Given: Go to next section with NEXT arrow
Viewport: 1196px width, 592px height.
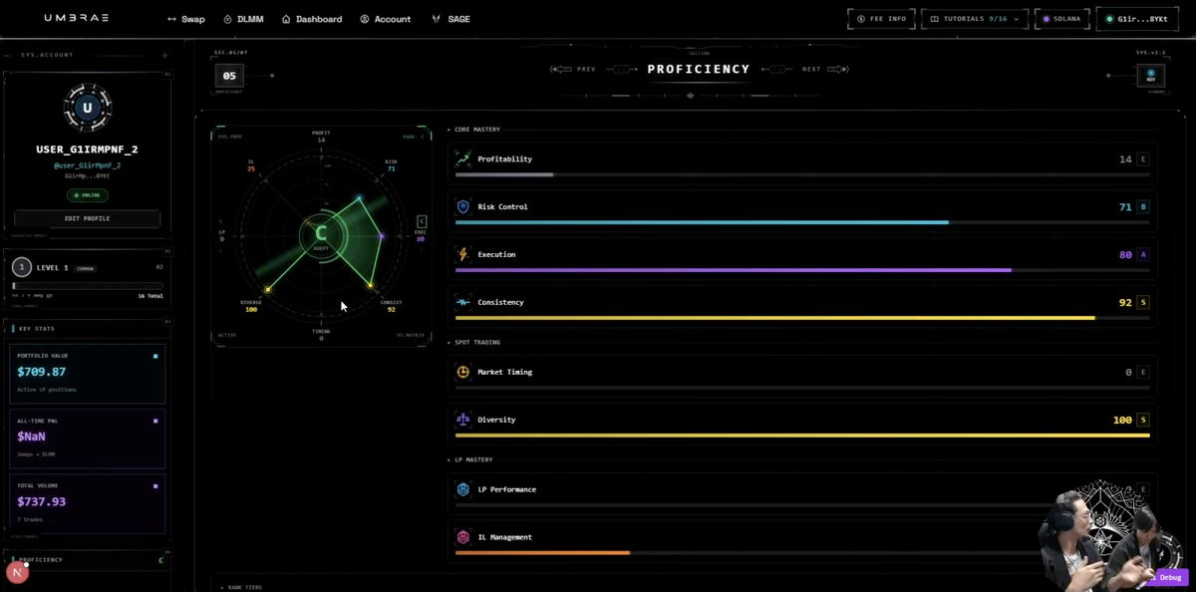Looking at the screenshot, I should [x=824, y=70].
